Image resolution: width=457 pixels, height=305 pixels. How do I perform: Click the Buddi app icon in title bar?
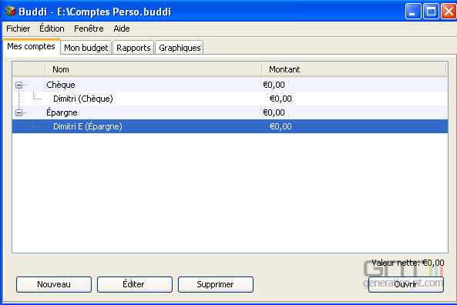point(10,11)
